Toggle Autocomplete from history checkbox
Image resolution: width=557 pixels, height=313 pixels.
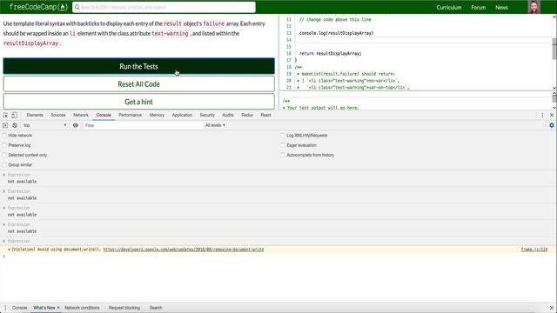[x=283, y=155]
